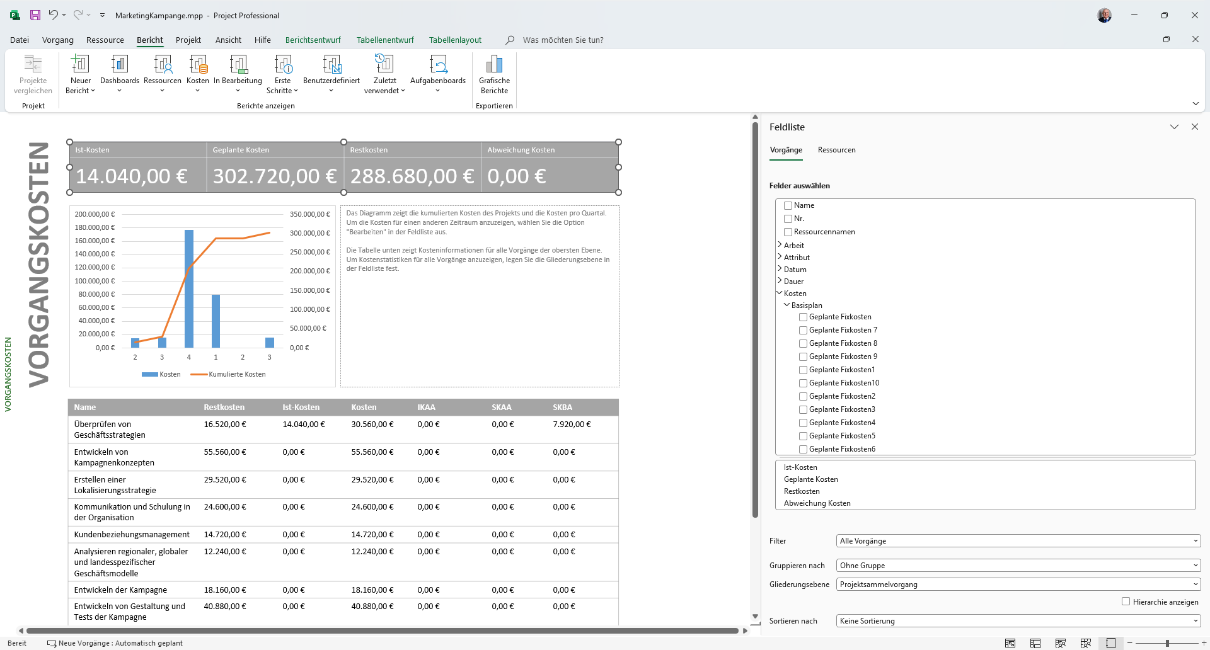
Task: Select Restkosten in the selected fields list
Action: 802,491
